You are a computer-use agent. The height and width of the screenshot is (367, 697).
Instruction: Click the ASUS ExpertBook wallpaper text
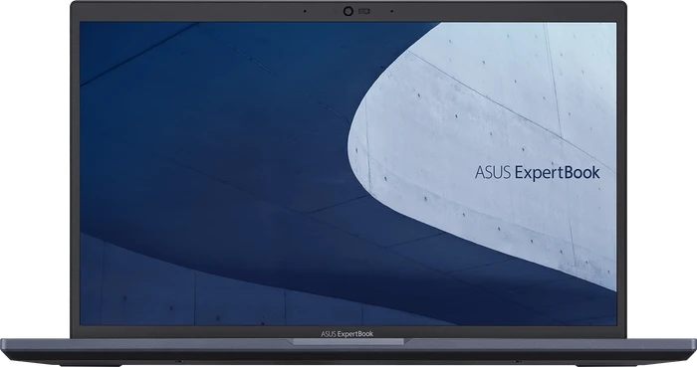coord(537,173)
